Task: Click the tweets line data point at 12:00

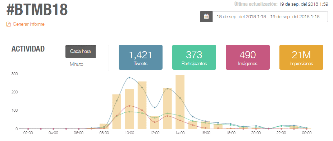Action: point(155,107)
